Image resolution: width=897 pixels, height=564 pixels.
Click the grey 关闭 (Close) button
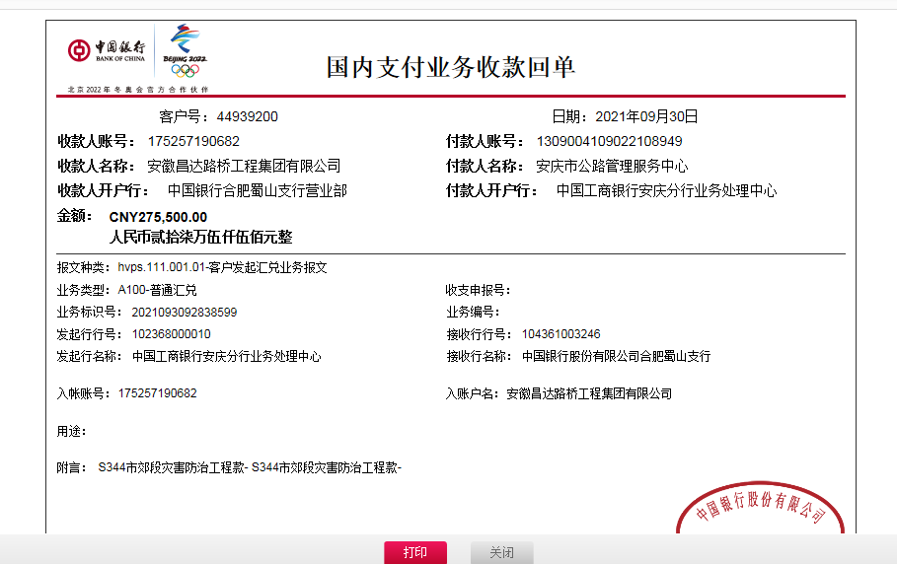(x=501, y=552)
